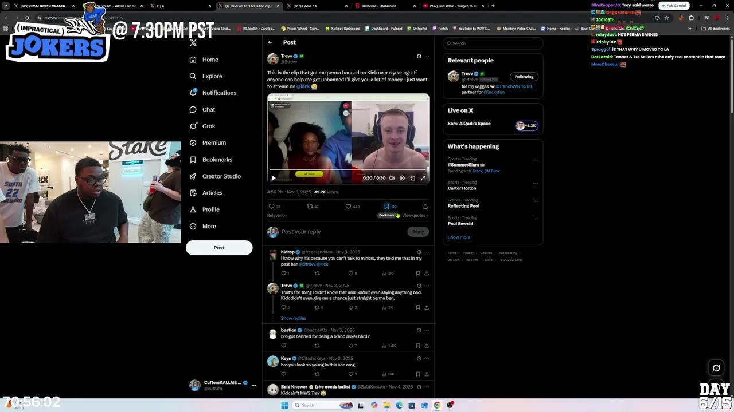Click Show more under What's happening
This screenshot has width=734, height=412.
459,237
